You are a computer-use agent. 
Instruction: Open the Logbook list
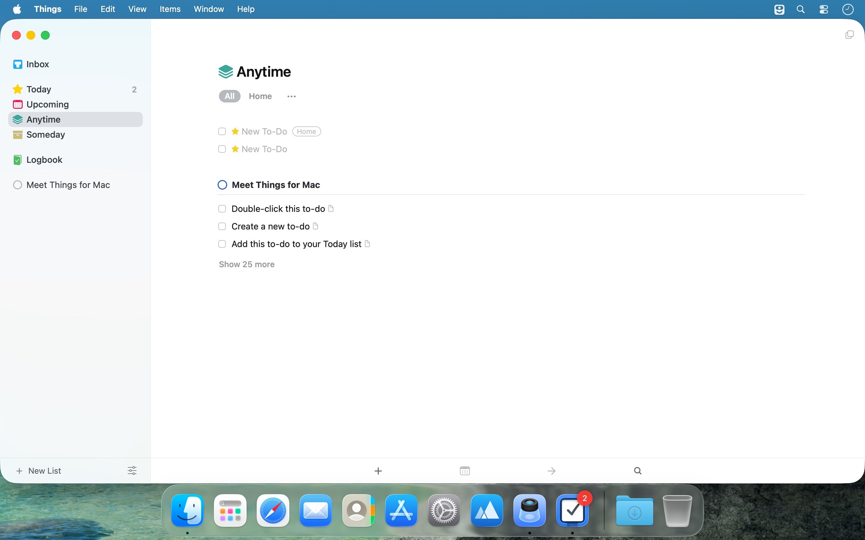click(75, 160)
